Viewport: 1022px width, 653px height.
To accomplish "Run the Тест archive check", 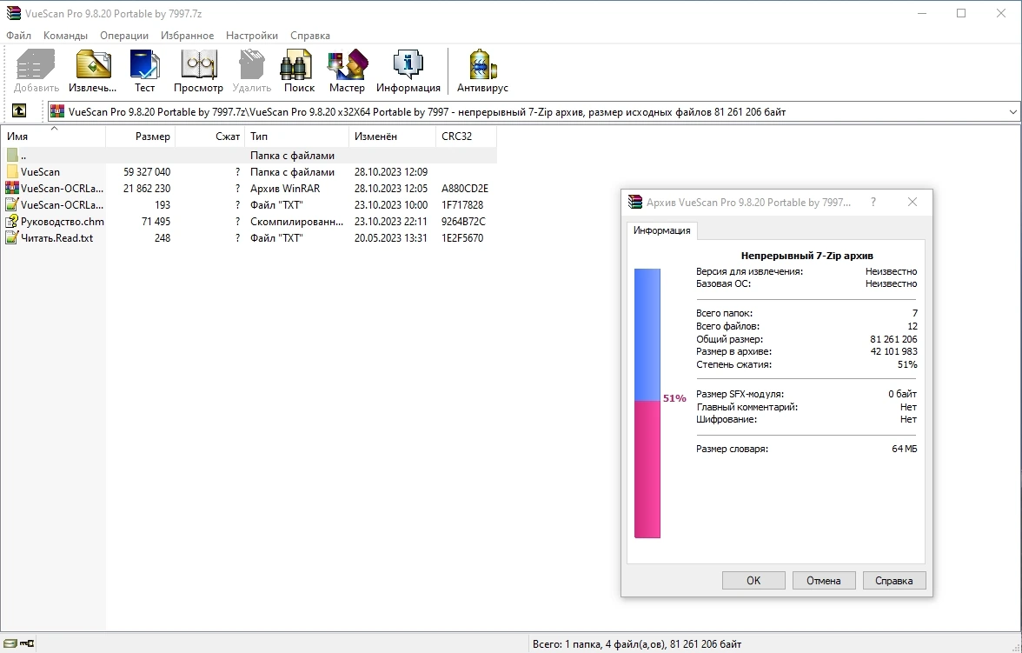I will click(x=144, y=70).
